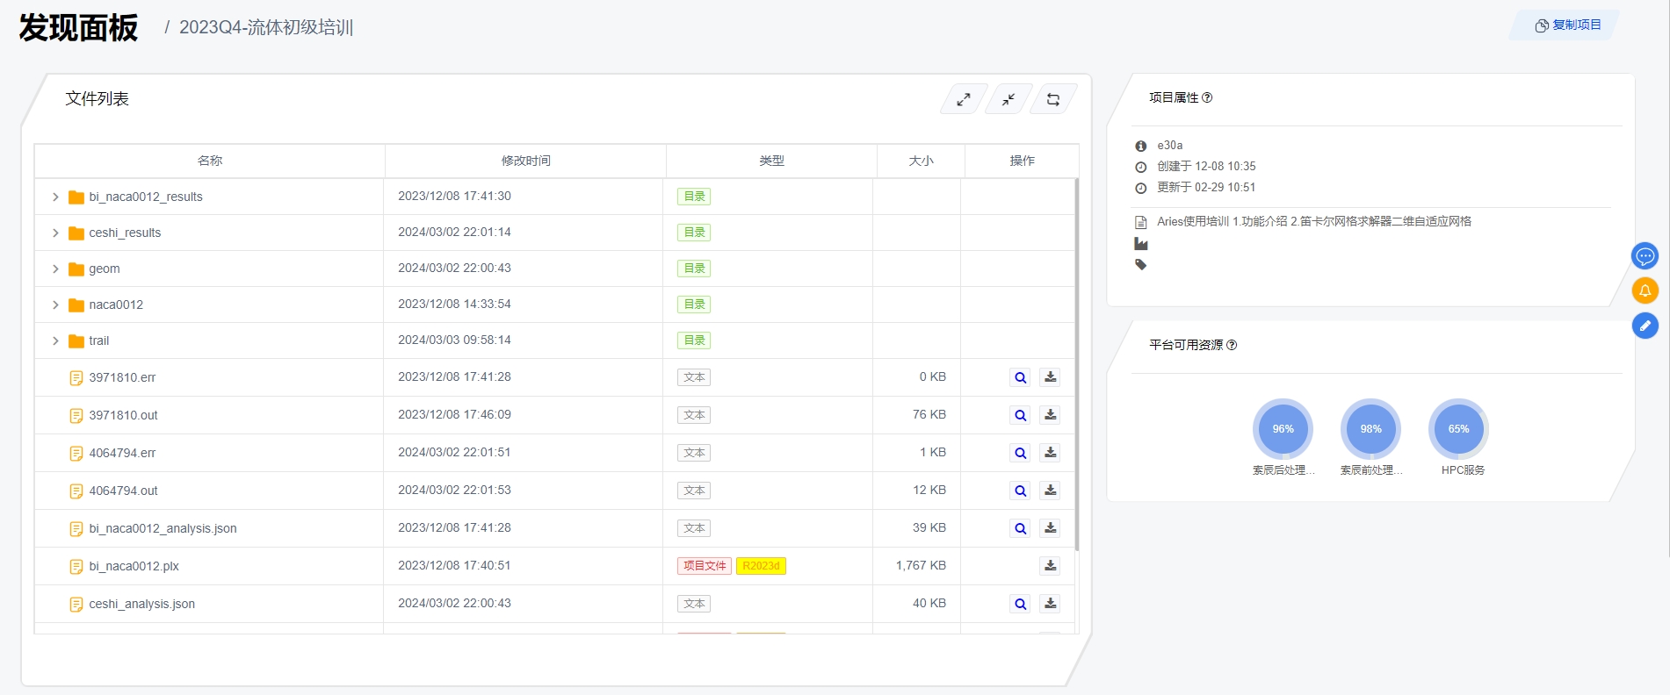The height and width of the screenshot is (695, 1670).
Task: Expand the bi_naca0012_results folder
Action: 55,197
